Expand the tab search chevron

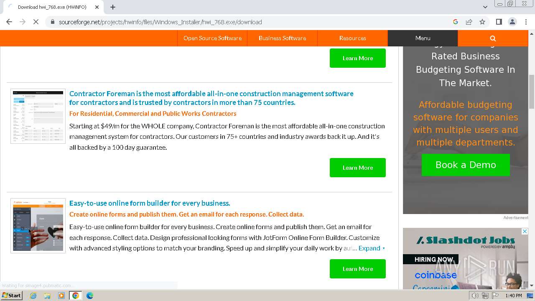click(485, 7)
